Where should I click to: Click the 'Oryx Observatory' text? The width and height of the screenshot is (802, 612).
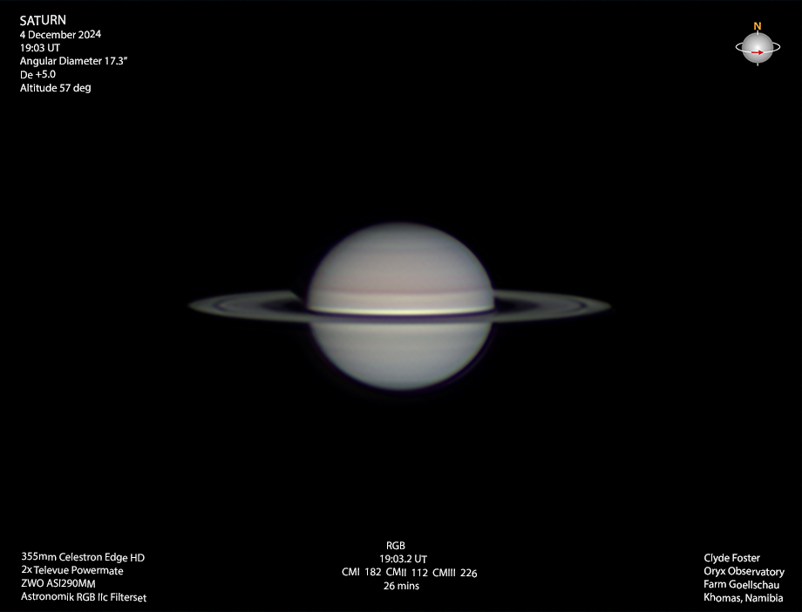coord(744,571)
